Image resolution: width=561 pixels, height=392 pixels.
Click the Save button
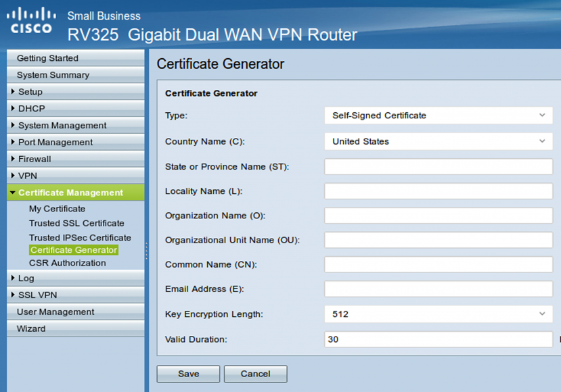(188, 374)
